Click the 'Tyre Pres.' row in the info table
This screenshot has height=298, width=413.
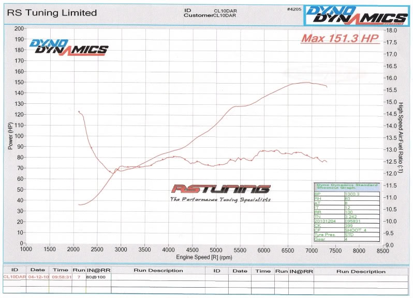coord(326,234)
